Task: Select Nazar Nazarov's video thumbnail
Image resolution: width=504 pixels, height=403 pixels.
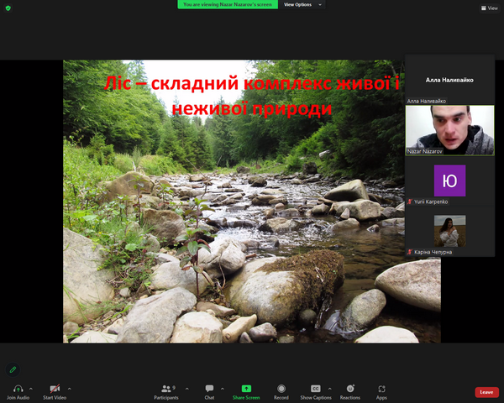Action: click(x=449, y=130)
